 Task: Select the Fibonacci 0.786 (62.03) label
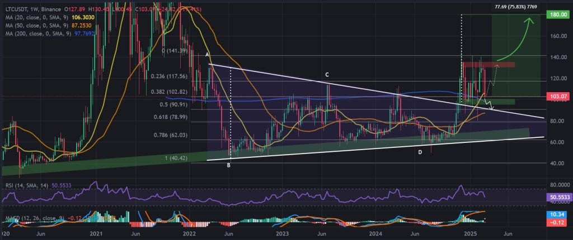(170, 135)
